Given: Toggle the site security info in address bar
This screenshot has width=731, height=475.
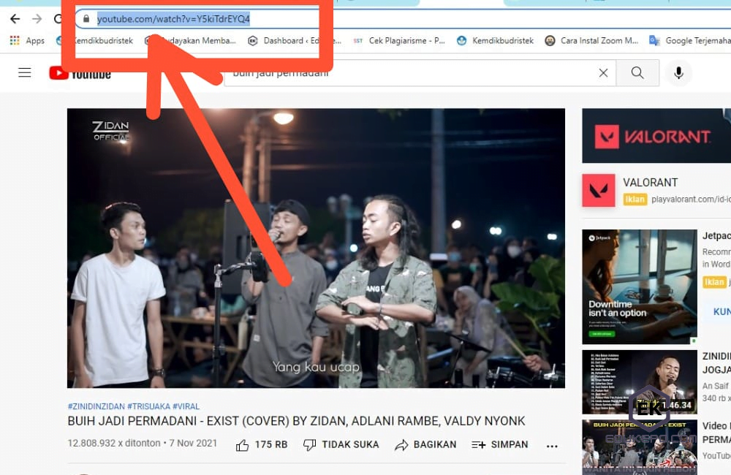Looking at the screenshot, I should click(x=86, y=18).
